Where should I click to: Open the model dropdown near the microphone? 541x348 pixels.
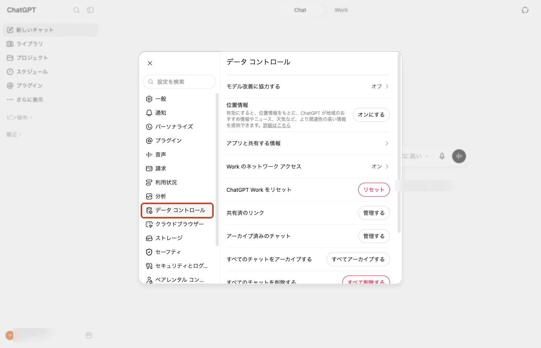coord(416,156)
